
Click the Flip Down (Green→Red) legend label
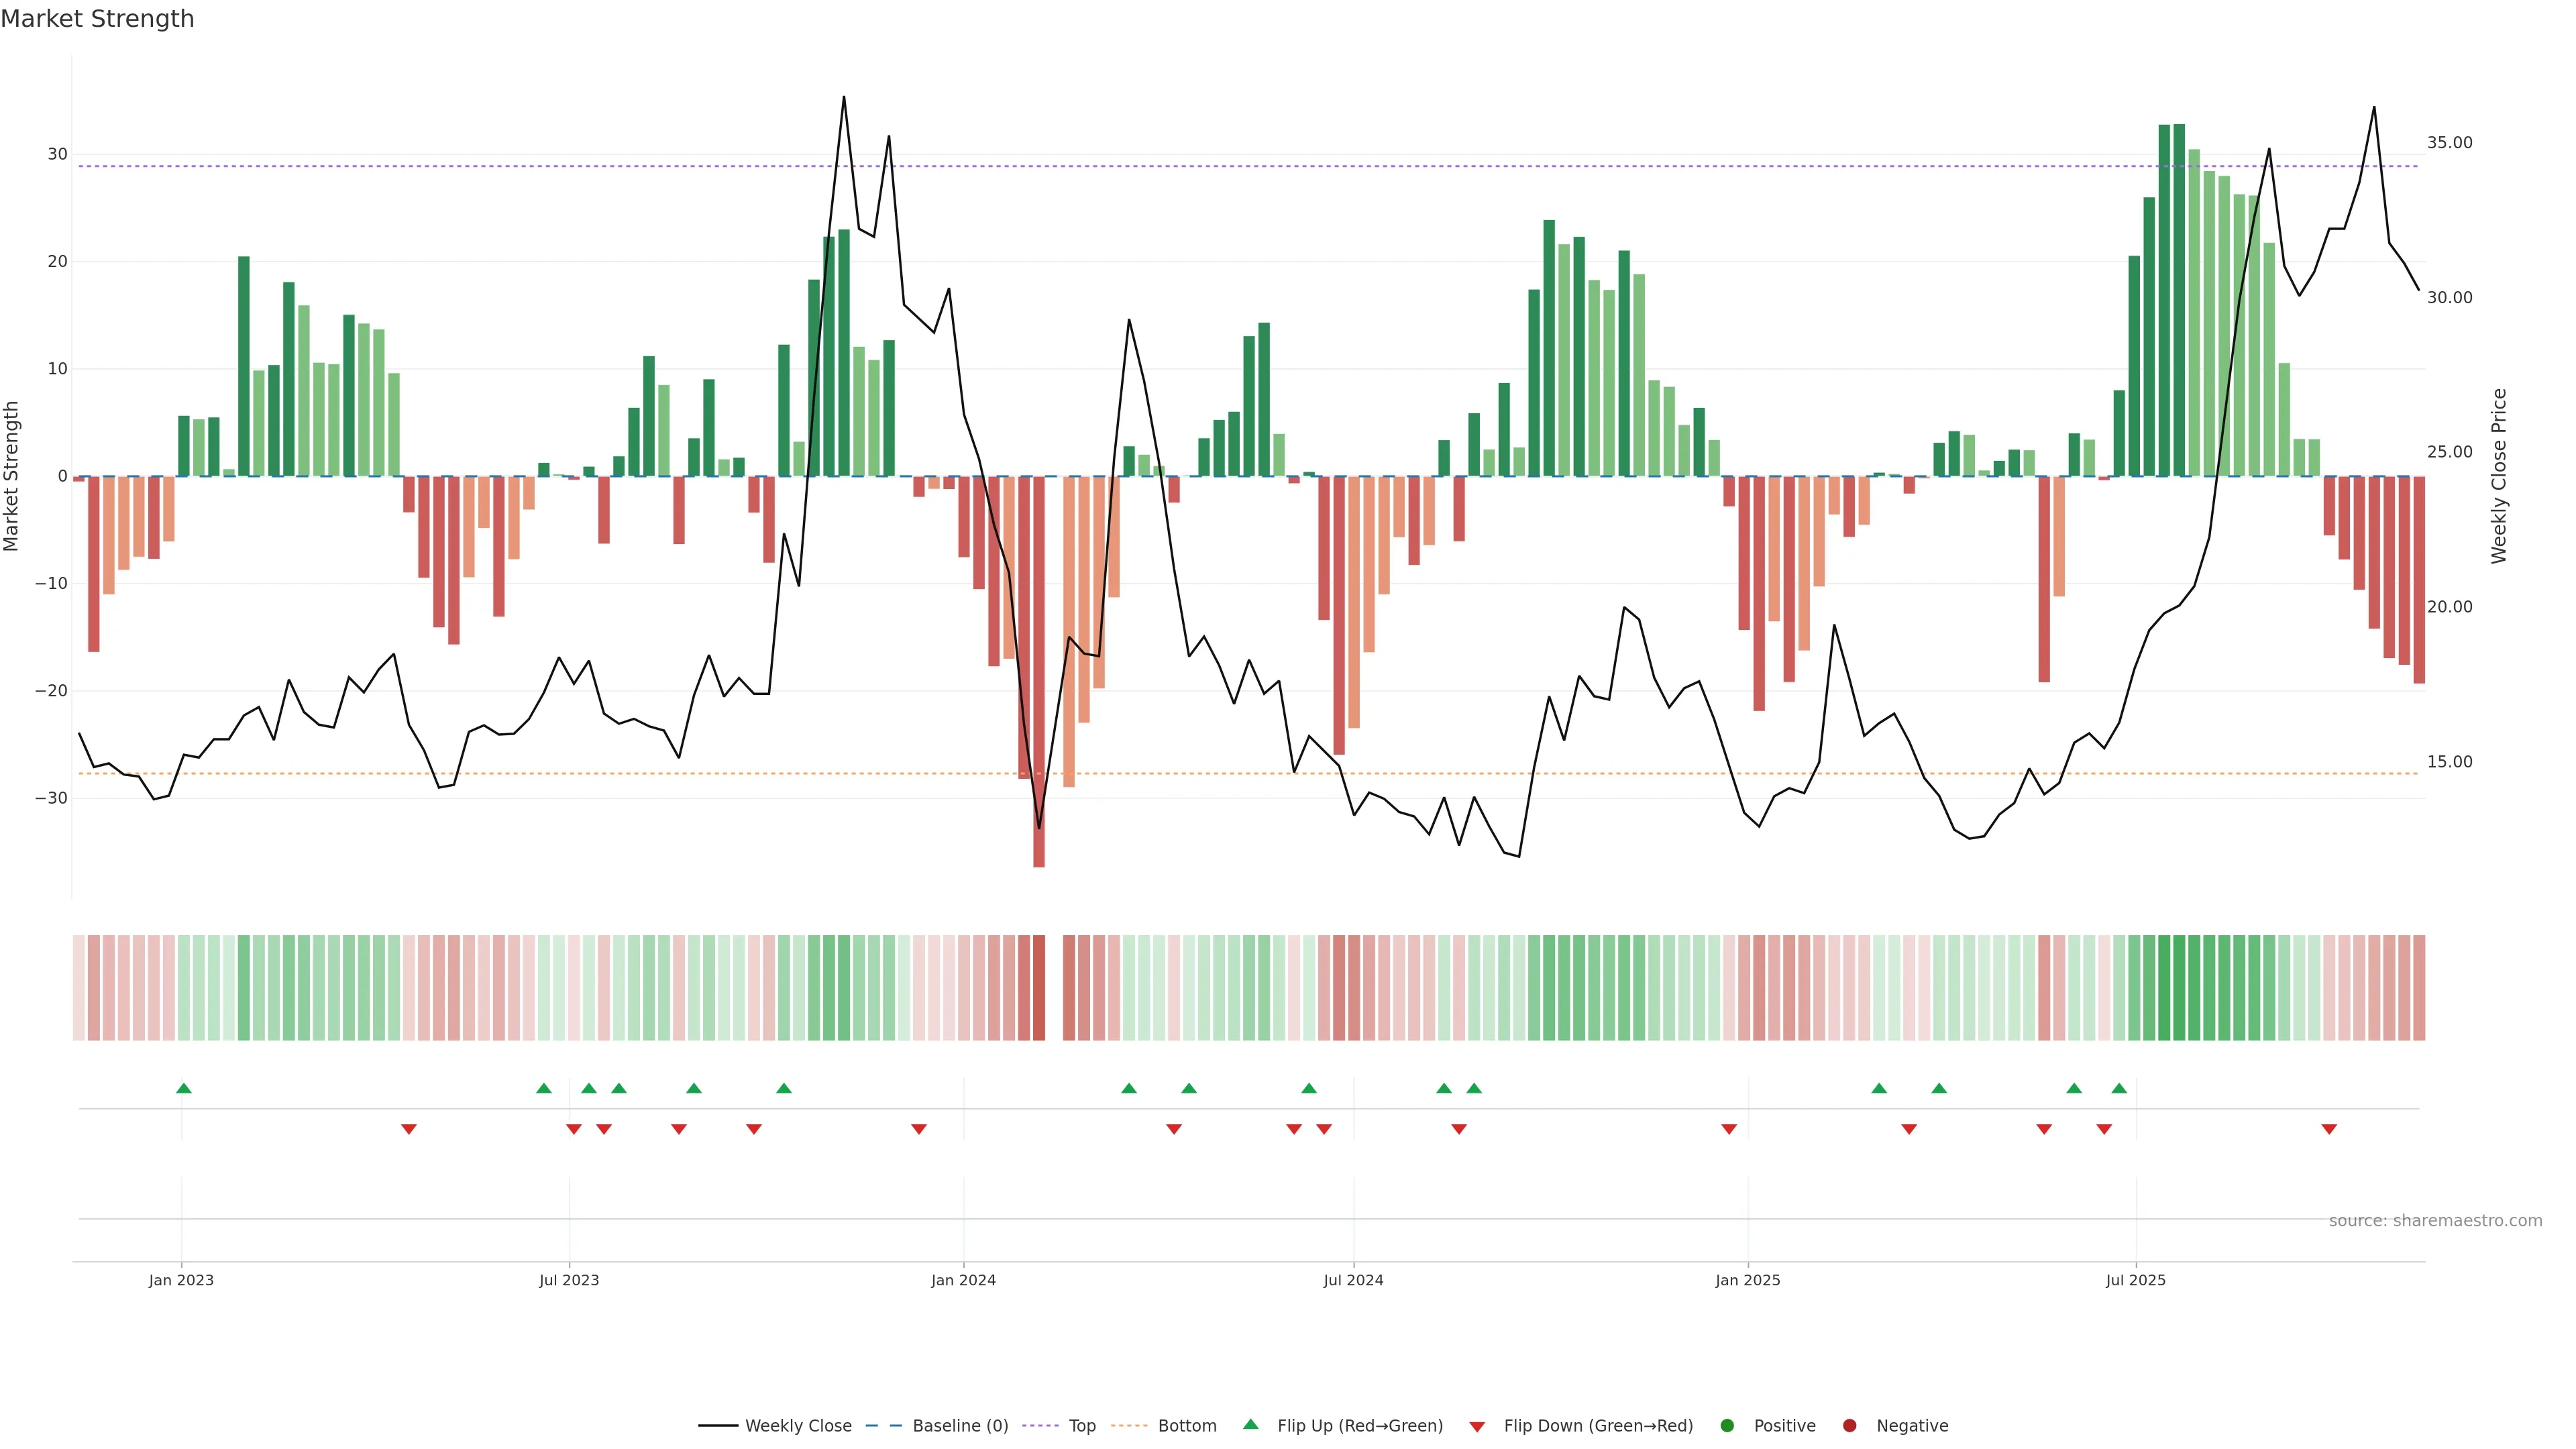pyautogui.click(x=1598, y=1426)
